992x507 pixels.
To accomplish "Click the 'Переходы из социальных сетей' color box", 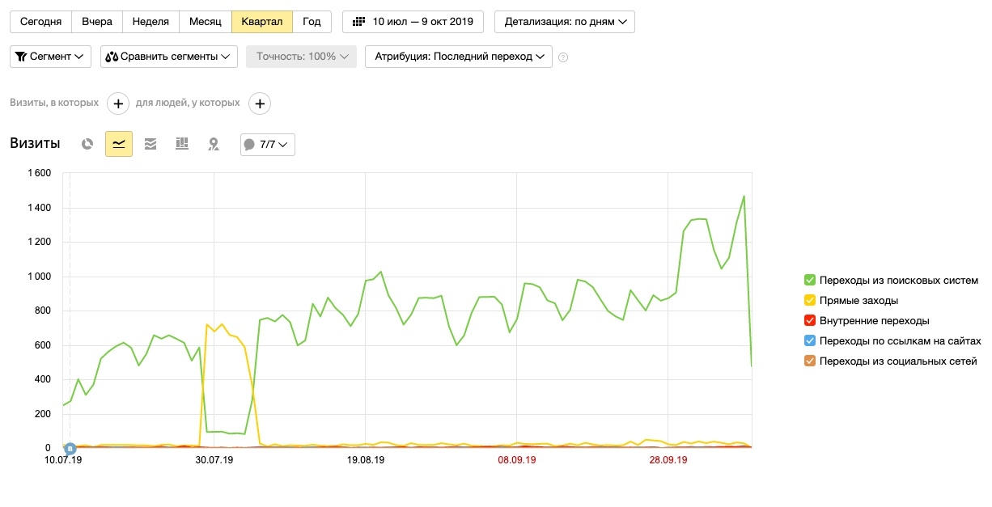I will (810, 361).
